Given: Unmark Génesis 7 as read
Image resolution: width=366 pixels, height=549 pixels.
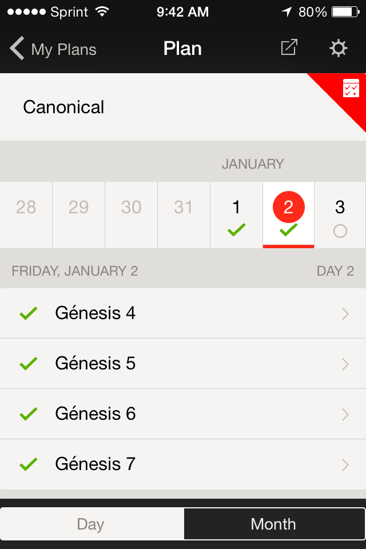Looking at the screenshot, I should 28,464.
